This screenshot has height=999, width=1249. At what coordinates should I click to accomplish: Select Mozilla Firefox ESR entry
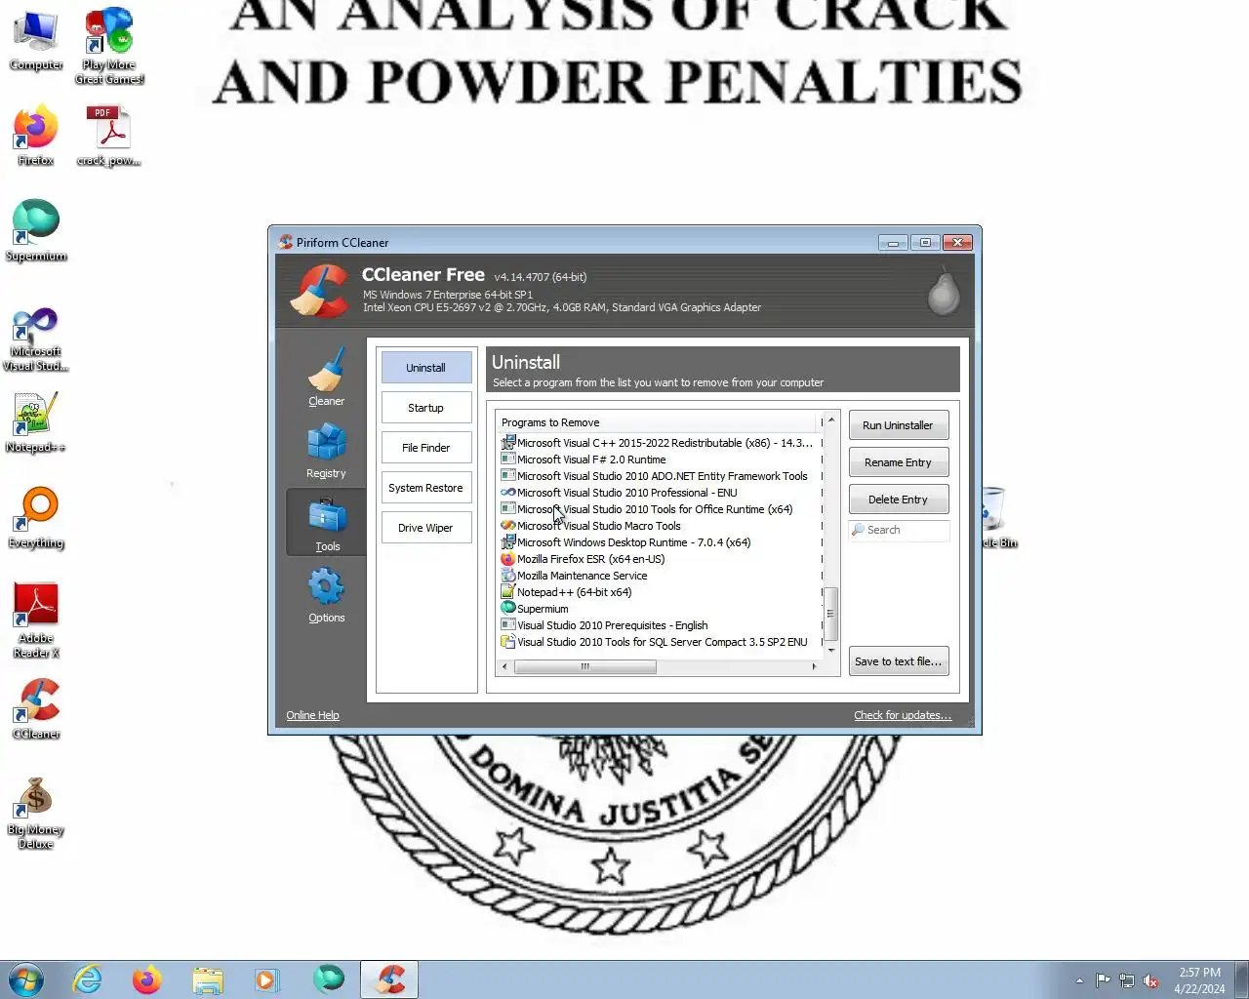[660, 559]
